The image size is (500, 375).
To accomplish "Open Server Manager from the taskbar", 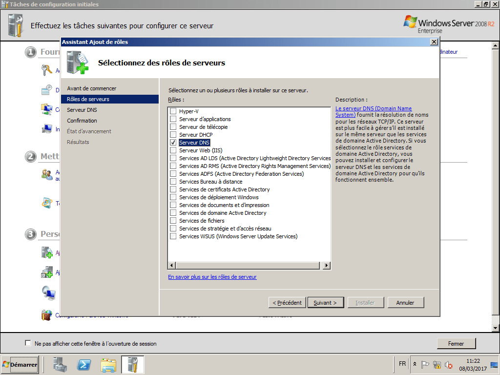I will coord(60,365).
